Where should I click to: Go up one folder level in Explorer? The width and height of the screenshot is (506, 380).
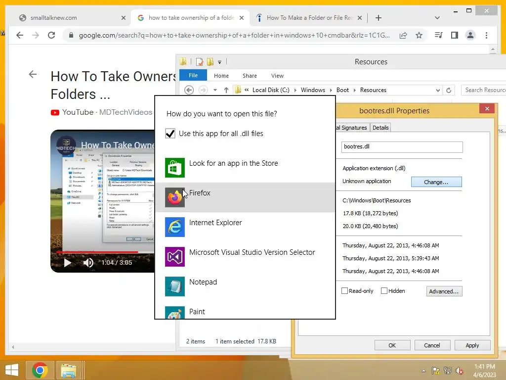tap(226, 90)
